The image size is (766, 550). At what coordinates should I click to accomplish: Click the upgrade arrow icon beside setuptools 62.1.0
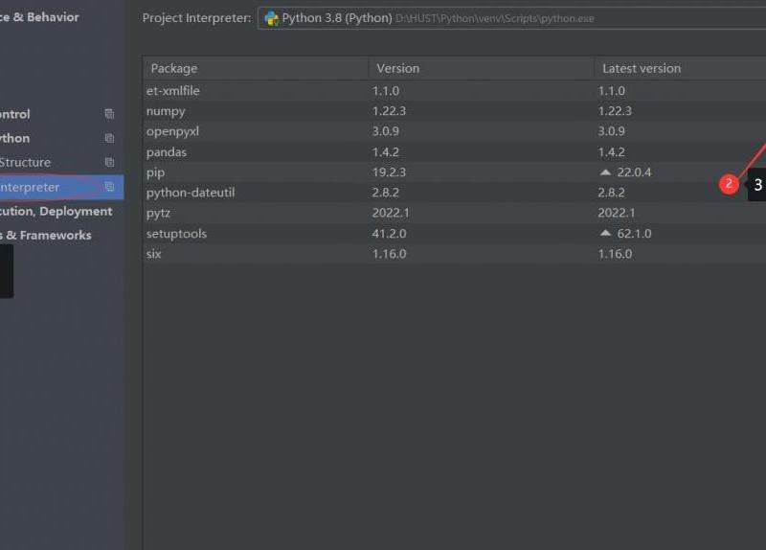[x=604, y=234]
